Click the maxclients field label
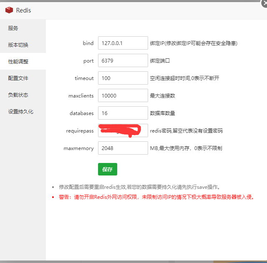Image resolution: width=267 pixels, height=263 pixels. (x=81, y=96)
